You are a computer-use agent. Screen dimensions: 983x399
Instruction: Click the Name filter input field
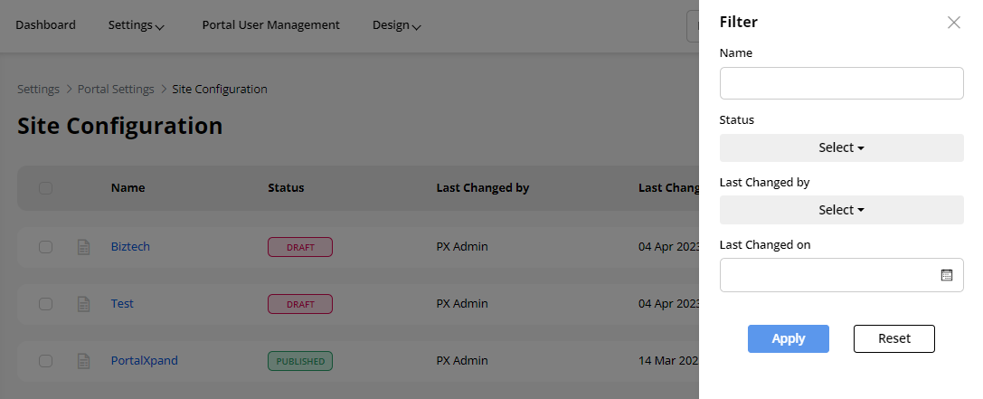(x=841, y=83)
